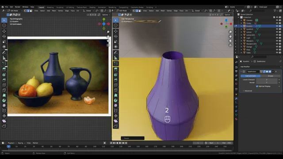This screenshot has width=283, height=159.
Task: Select Extrude Region tool in left viewport
Action: (x=4, y=69)
